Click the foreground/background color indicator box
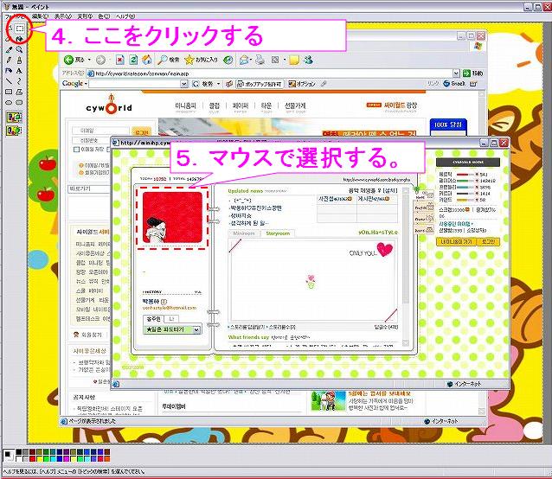 pos(9,456)
